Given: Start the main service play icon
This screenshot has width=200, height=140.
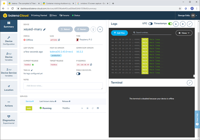Looking at the screenshot, I should tap(82, 108).
